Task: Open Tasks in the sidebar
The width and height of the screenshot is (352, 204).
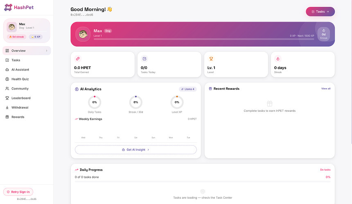Action: tap(16, 60)
